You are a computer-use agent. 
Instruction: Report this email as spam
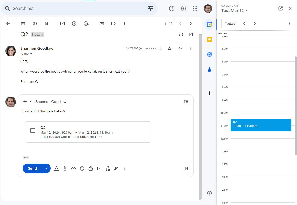pyautogui.click(x=35, y=23)
